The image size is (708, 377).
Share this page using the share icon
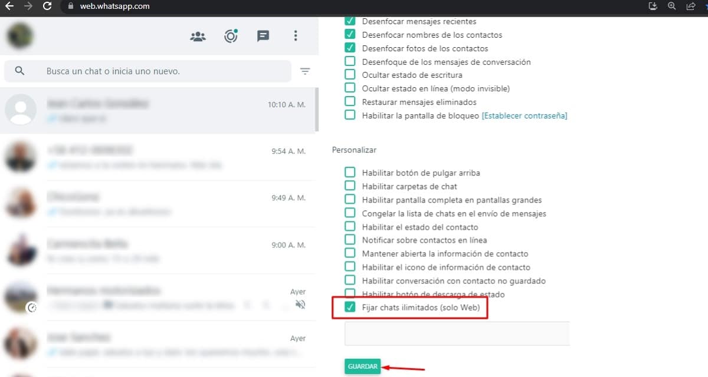coord(690,6)
